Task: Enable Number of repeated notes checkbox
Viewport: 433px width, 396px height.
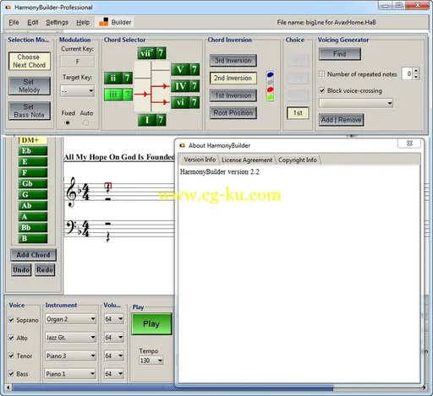Action: pos(321,73)
